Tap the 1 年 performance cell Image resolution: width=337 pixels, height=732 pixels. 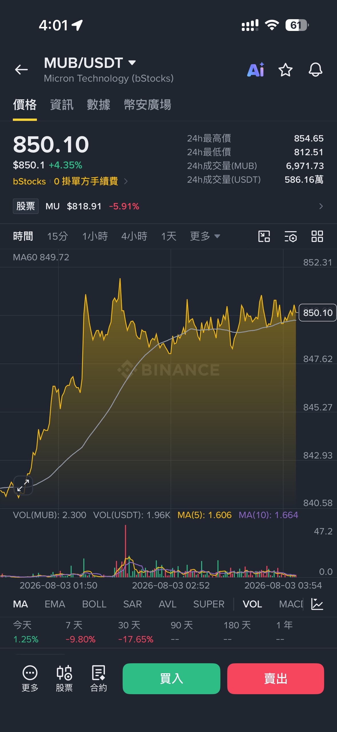click(x=284, y=632)
